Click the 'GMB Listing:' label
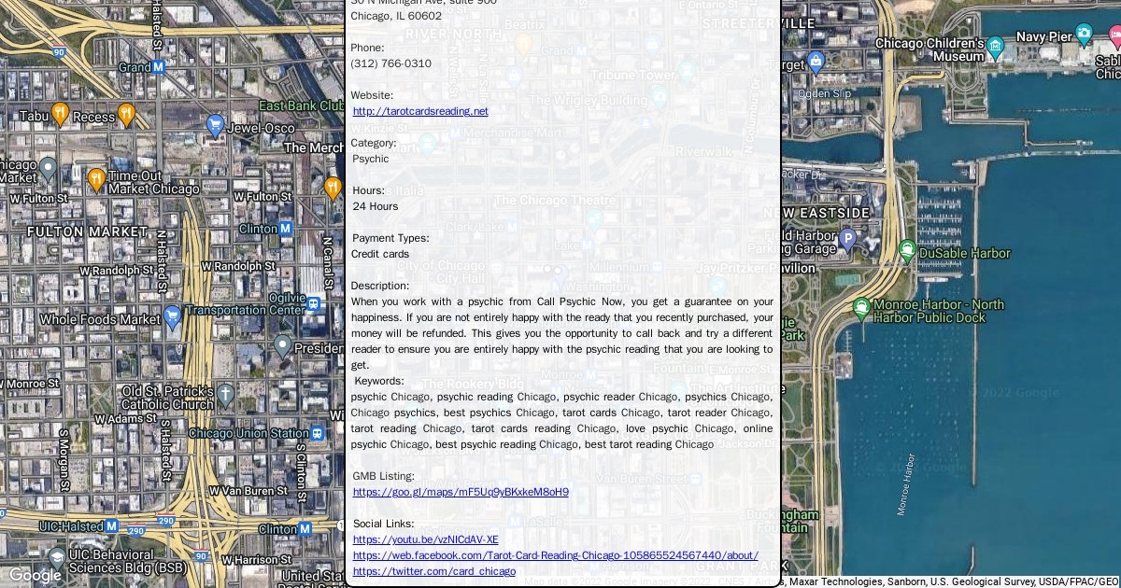1121x588 pixels. [x=384, y=476]
